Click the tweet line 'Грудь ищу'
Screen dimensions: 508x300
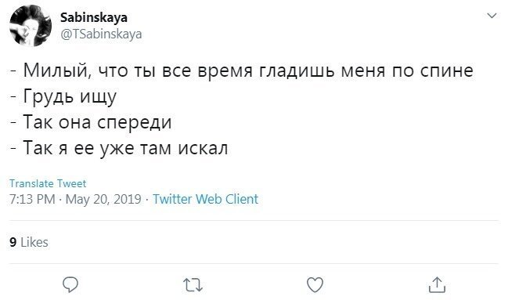point(63,96)
